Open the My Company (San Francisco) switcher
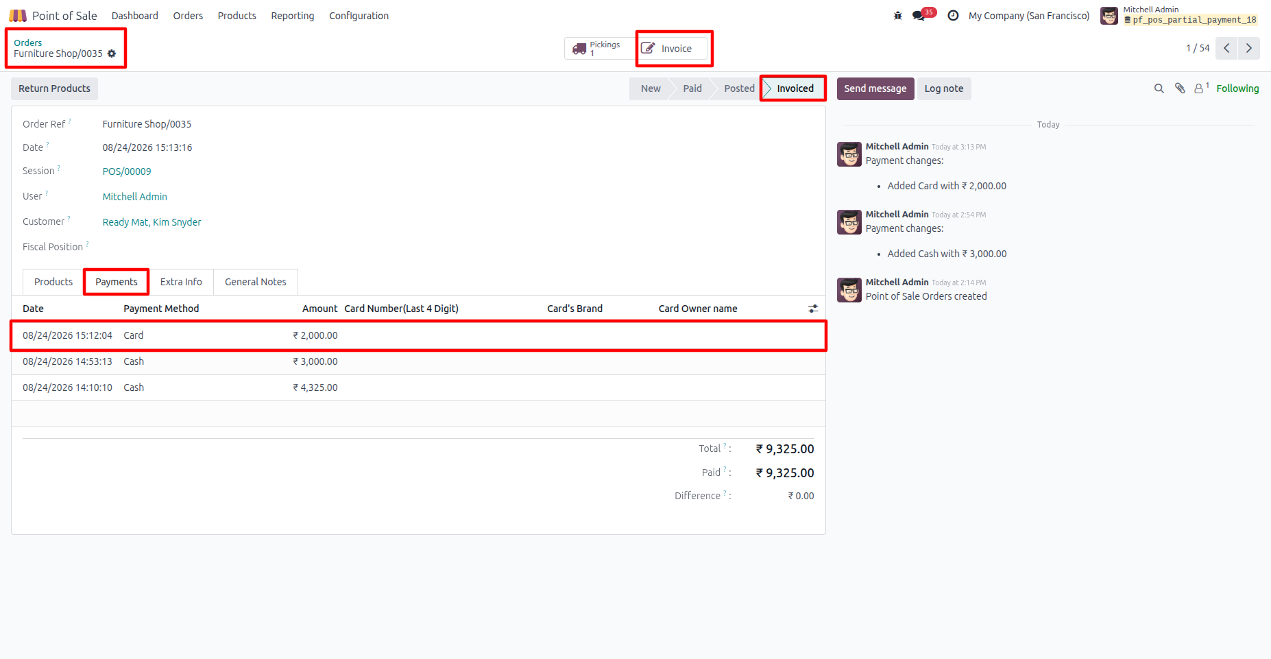Image resolution: width=1271 pixels, height=659 pixels. pyautogui.click(x=1029, y=16)
